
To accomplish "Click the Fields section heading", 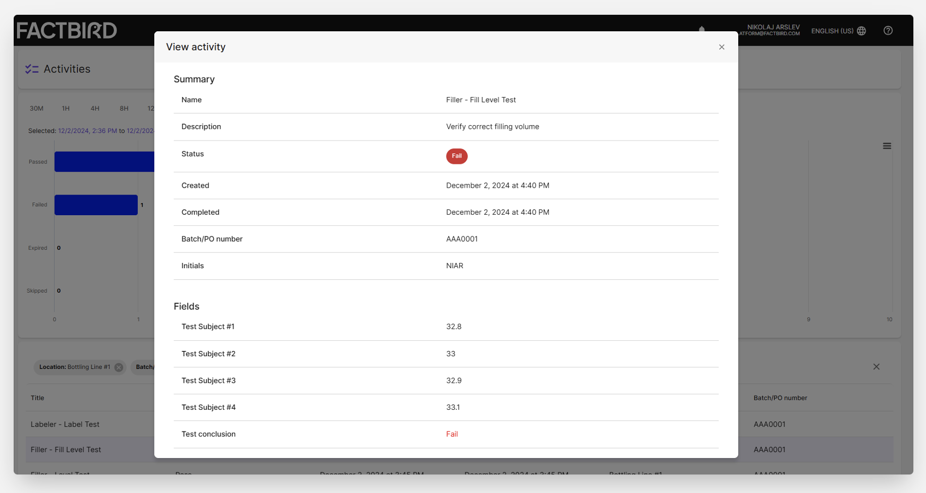I will [187, 306].
